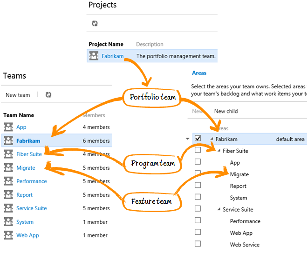Image resolution: width=307 pixels, height=253 pixels.
Task: Click the Performance team icon
Action: coord(8,181)
